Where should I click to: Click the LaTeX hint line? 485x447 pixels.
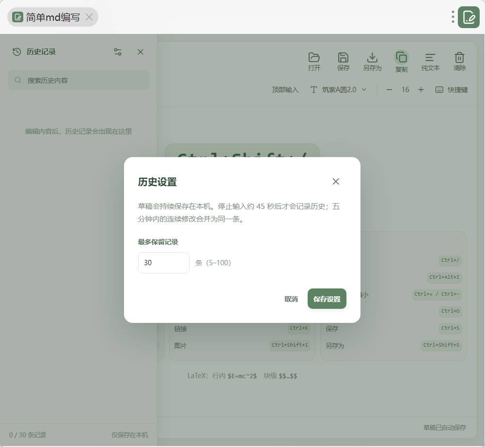coord(242,376)
